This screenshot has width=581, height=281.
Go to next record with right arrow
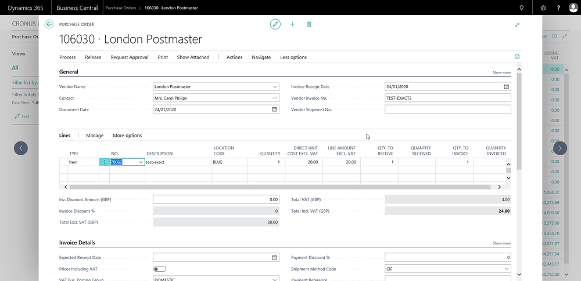tap(560, 148)
